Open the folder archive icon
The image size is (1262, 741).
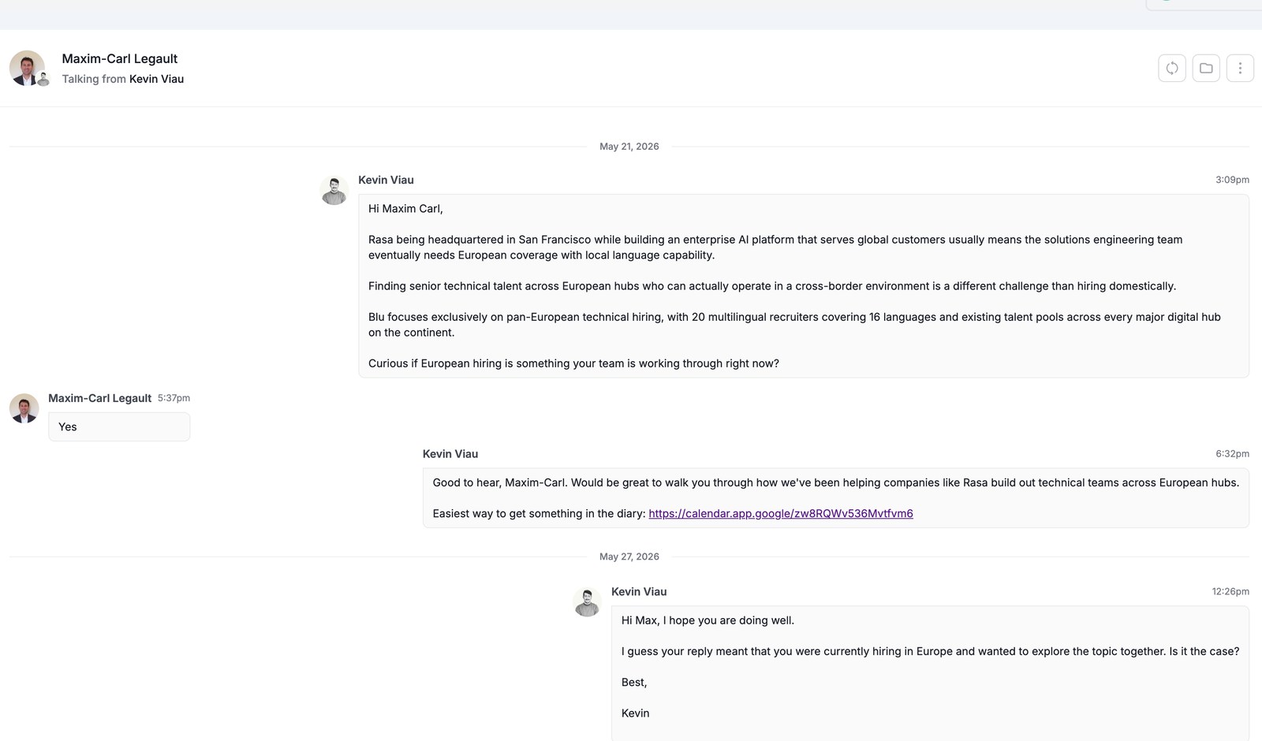[x=1206, y=68]
